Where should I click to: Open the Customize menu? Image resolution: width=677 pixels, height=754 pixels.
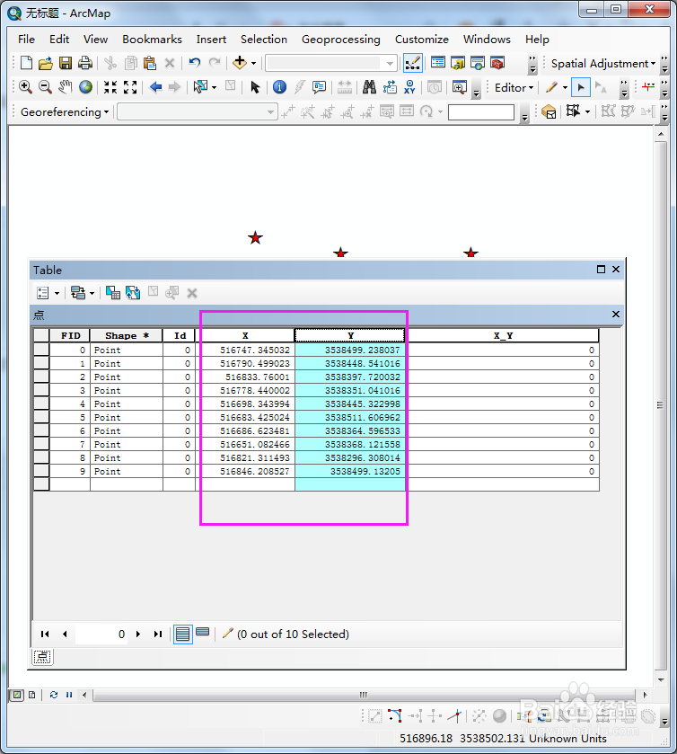(x=421, y=40)
